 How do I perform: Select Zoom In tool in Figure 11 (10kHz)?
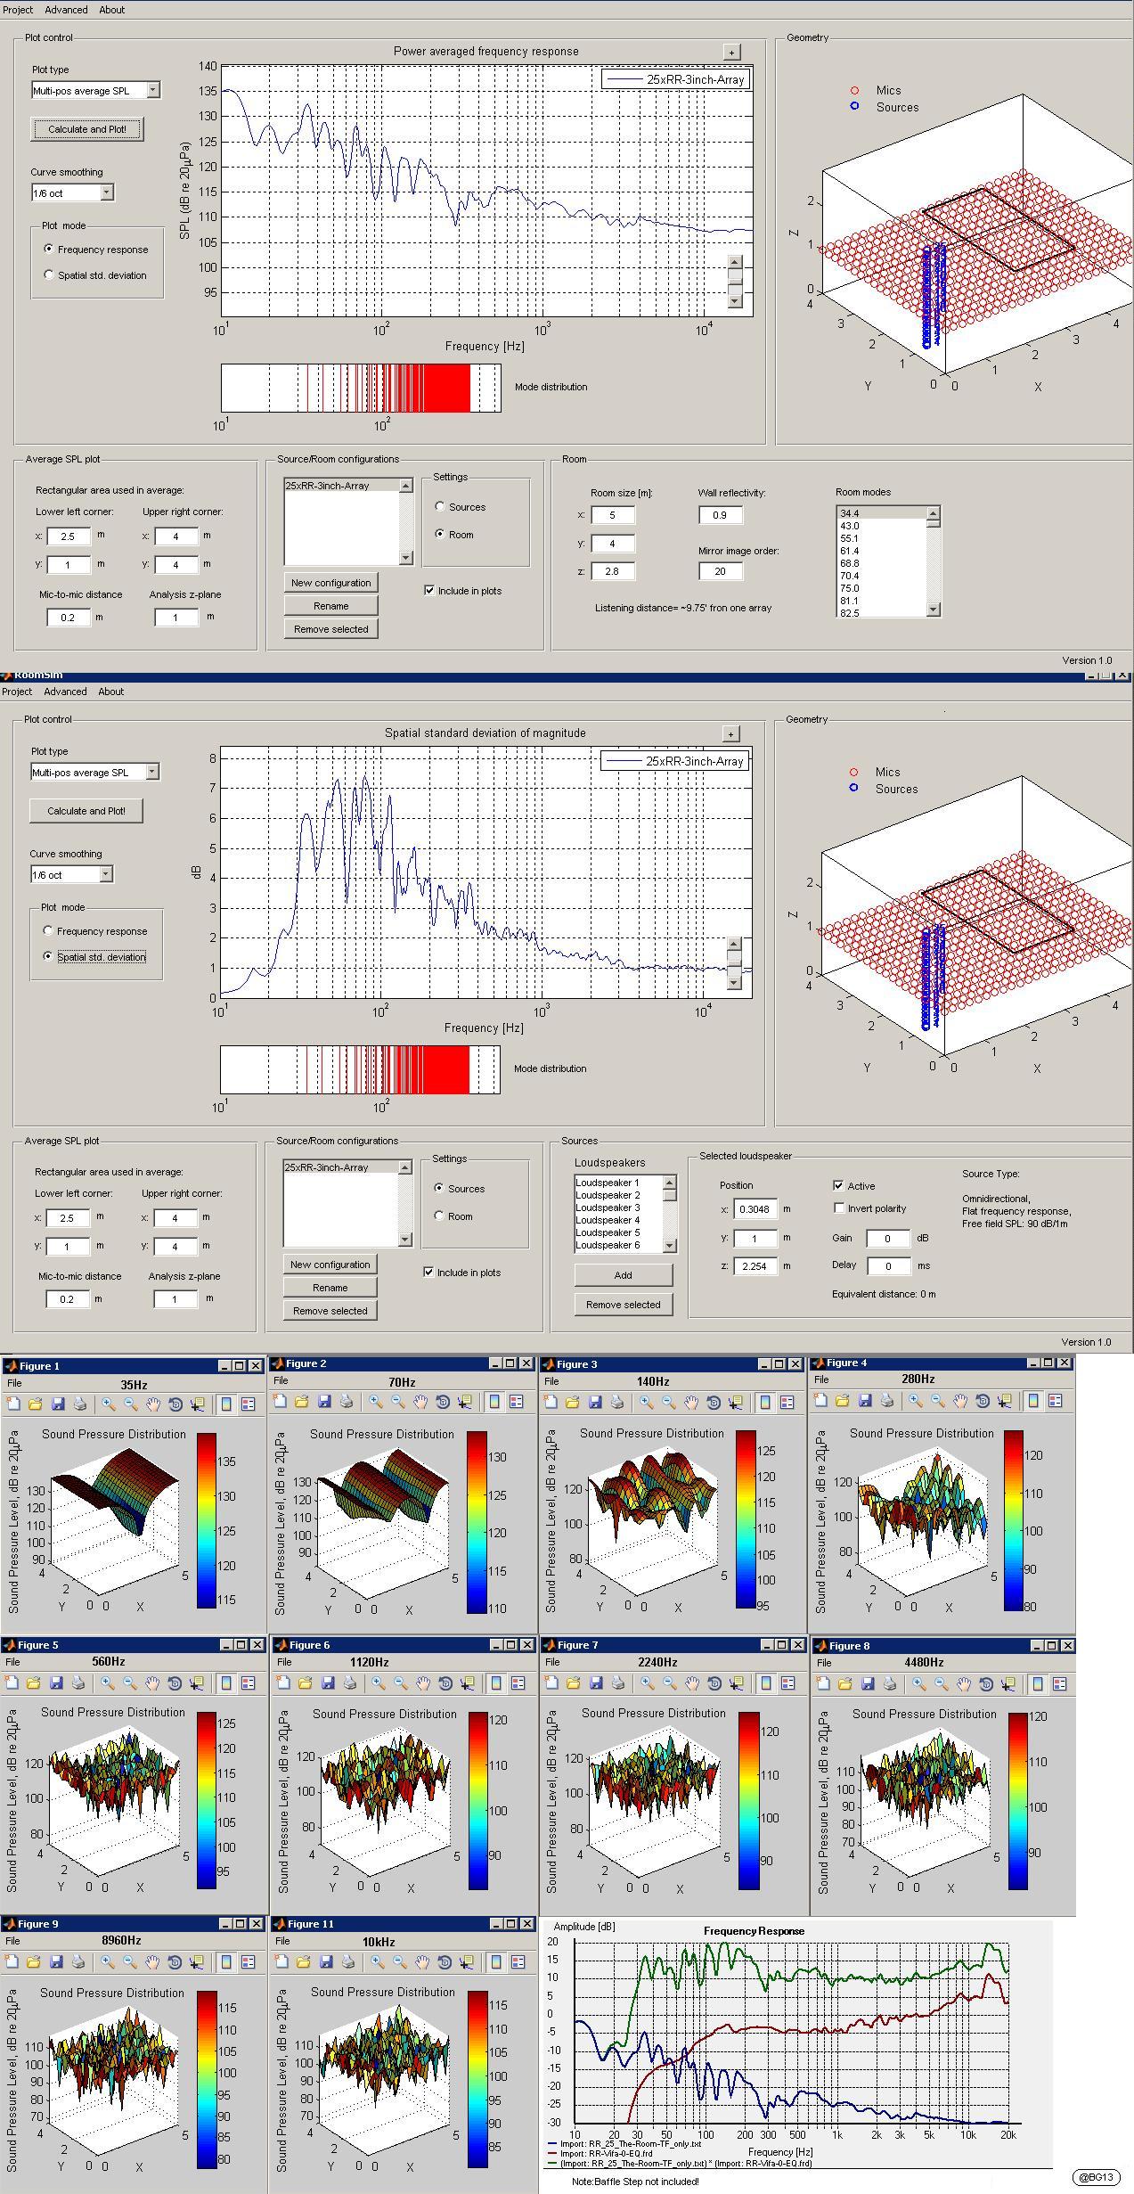pos(378,1962)
